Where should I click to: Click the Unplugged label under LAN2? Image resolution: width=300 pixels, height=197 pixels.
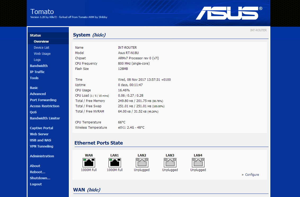pyautogui.click(x=142, y=170)
